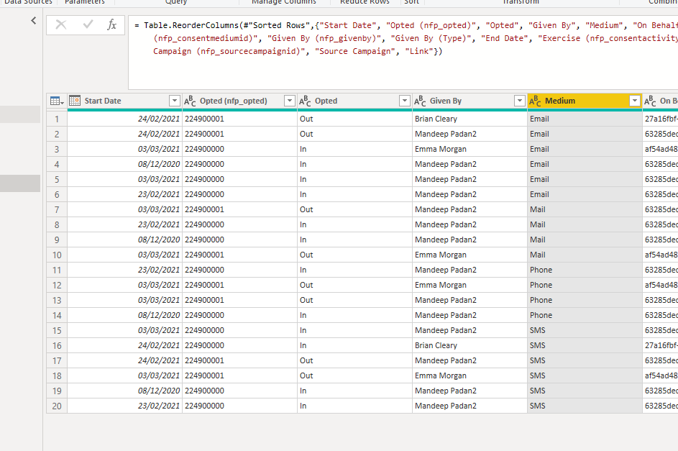Click the On Behalf column ABC type icon
Screen dimensions: 678x451
(650, 101)
